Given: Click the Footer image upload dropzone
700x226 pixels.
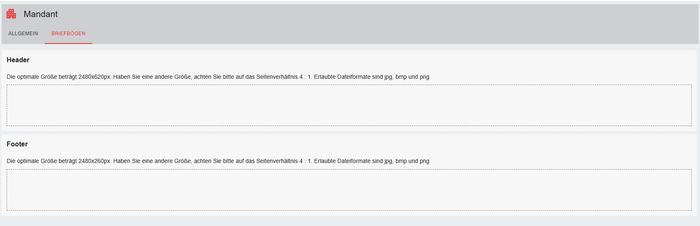Looking at the screenshot, I should coord(349,190).
